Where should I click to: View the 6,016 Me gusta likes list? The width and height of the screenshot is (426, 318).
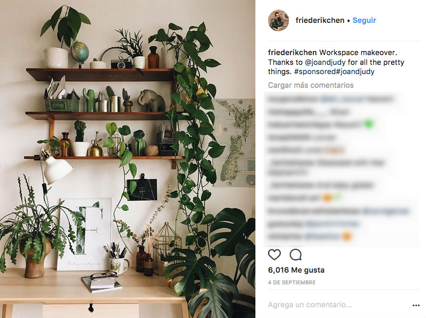296,270
